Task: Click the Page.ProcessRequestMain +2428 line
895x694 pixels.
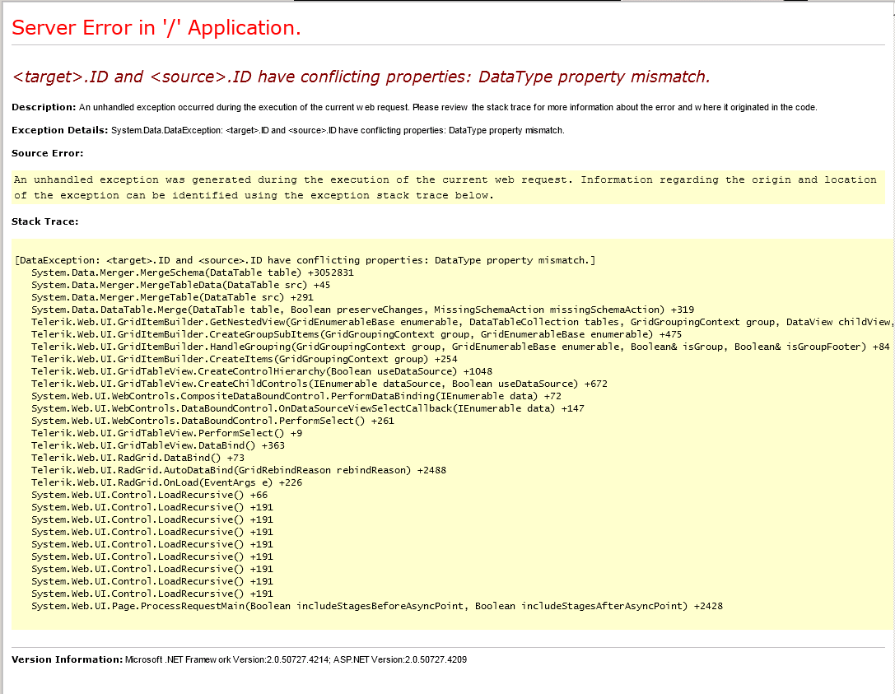Action: tap(377, 606)
